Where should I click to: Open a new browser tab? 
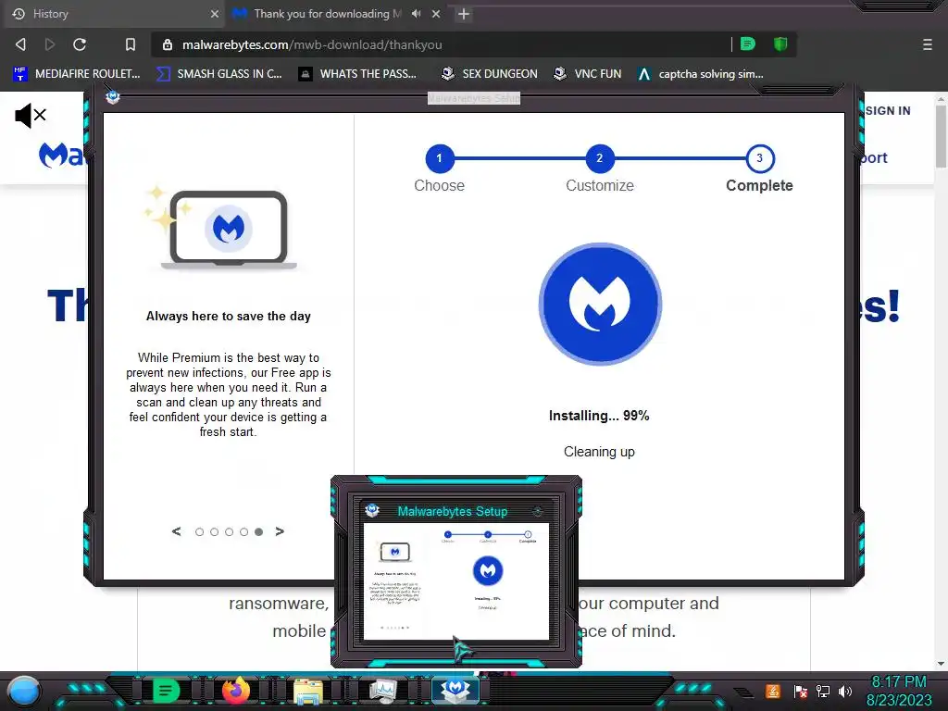click(464, 14)
